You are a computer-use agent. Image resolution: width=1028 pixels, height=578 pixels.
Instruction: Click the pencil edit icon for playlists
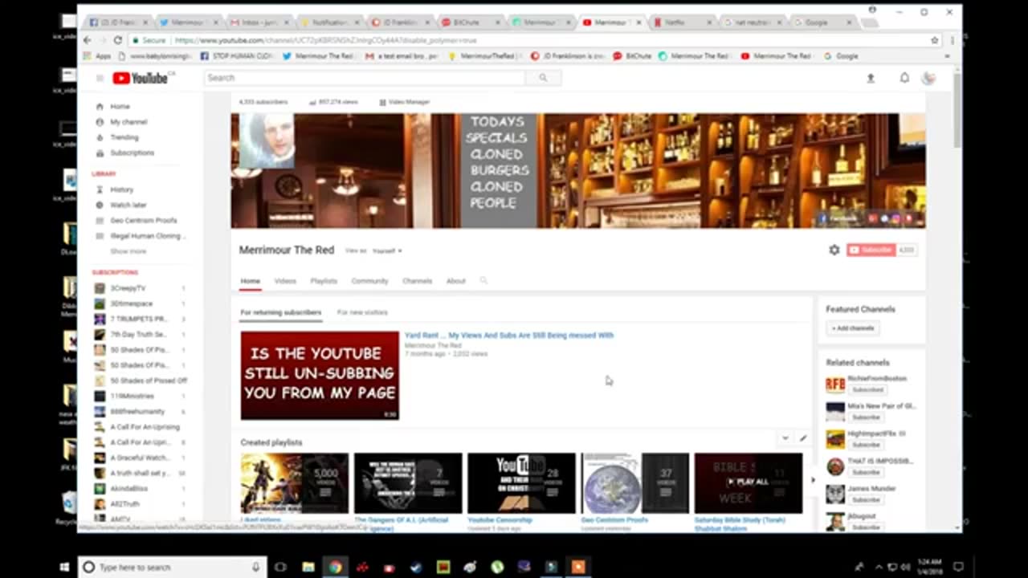pos(802,438)
